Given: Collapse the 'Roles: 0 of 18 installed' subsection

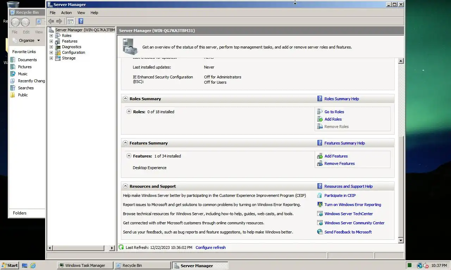Looking at the screenshot, I should 129,112.
